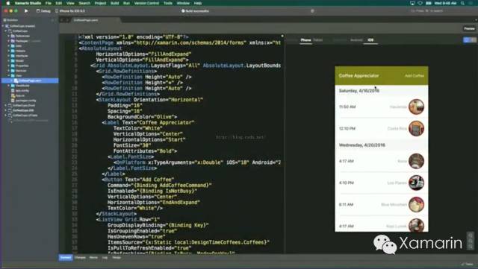This screenshot has width=478, height=269.
Task: Click the coffee photo beside 6:11 AM entry
Action: click(x=416, y=204)
